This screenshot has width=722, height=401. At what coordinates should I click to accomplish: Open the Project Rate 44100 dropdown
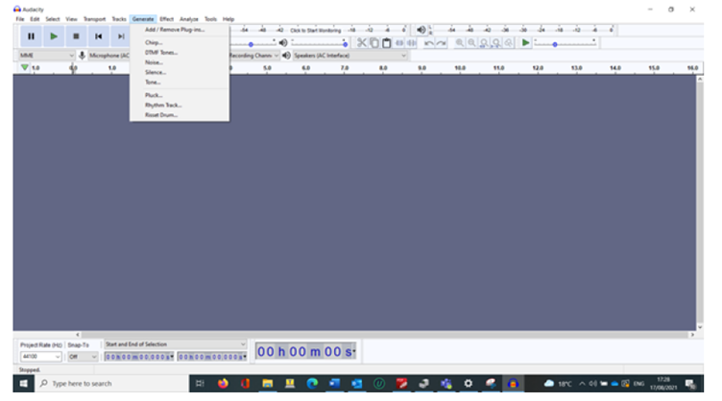pos(40,357)
